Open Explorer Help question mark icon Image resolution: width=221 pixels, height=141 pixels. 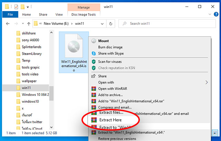click(216, 14)
